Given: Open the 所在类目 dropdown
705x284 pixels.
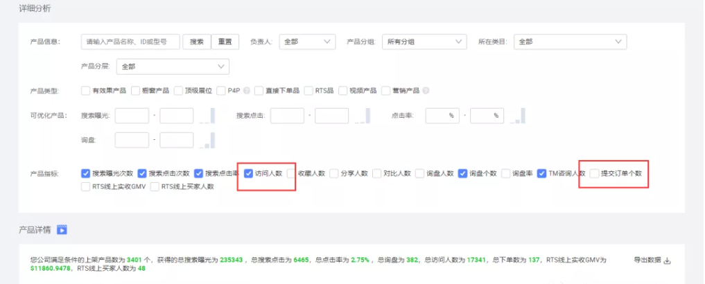Looking at the screenshot, I should (570, 42).
